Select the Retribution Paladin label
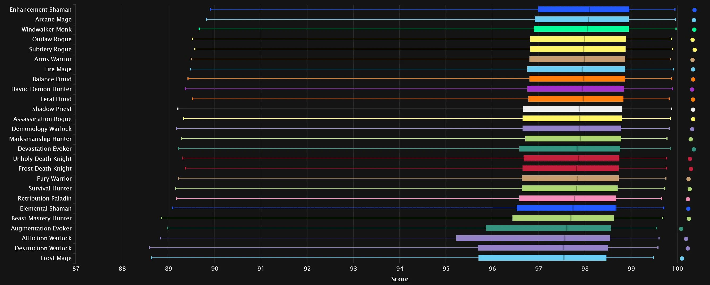The height and width of the screenshot is (285, 710). [x=44, y=198]
